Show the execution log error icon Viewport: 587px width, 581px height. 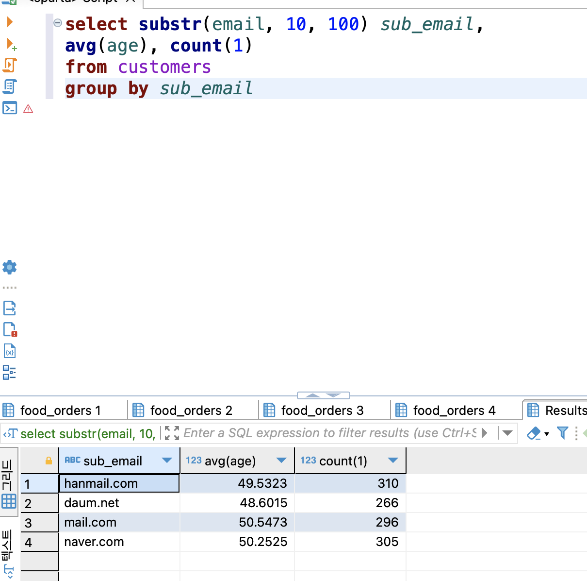[x=10, y=329]
